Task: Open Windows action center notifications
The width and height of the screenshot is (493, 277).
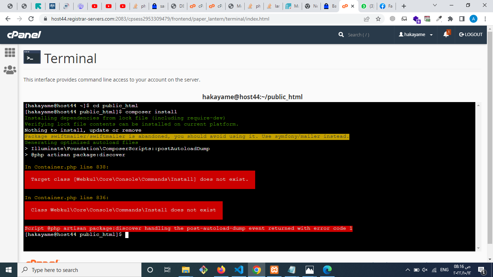Action: (481, 270)
